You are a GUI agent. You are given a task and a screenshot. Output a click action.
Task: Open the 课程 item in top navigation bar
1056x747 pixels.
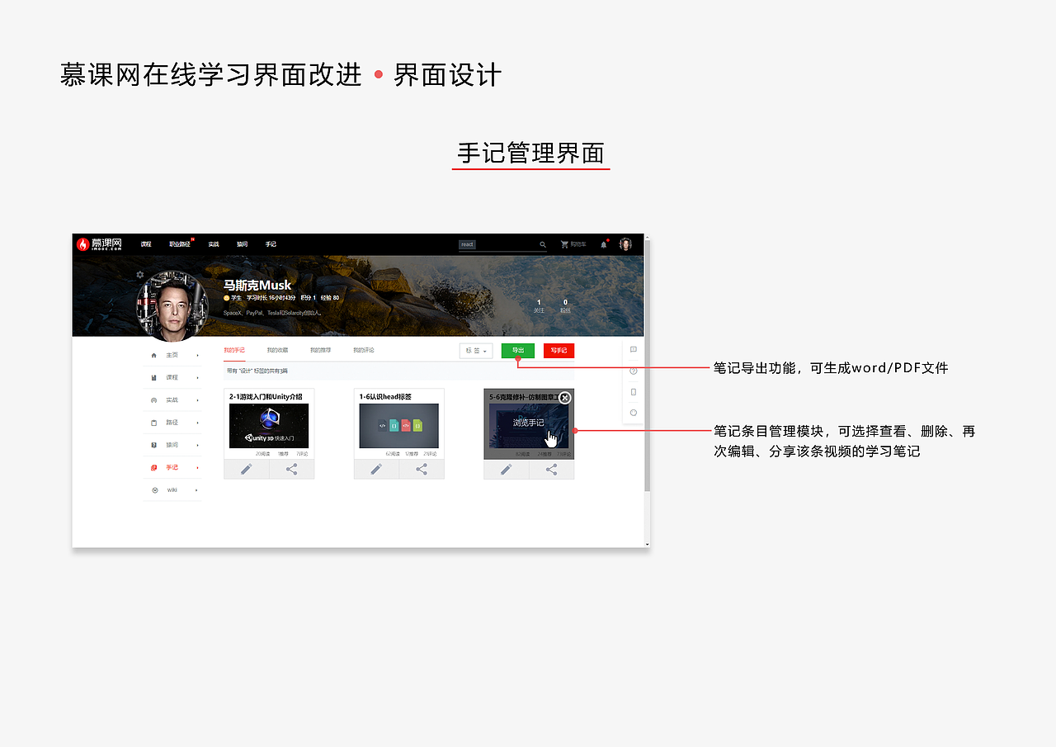coord(146,244)
